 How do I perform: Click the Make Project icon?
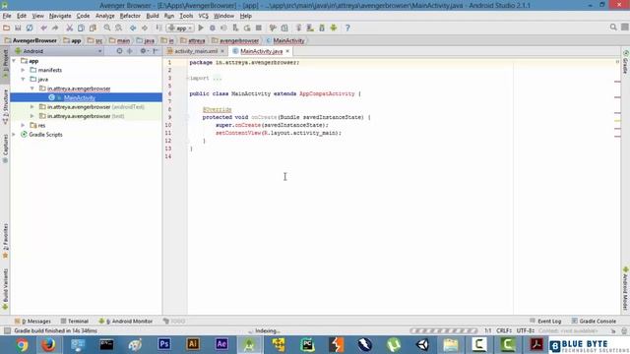(158, 28)
